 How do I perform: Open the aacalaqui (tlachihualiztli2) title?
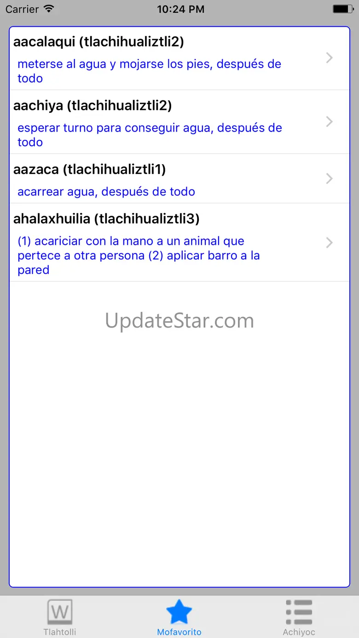(x=98, y=42)
